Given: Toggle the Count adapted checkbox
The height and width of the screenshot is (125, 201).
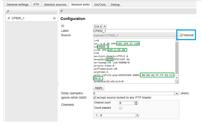Looking at the screenshot, I should tap(120, 108).
